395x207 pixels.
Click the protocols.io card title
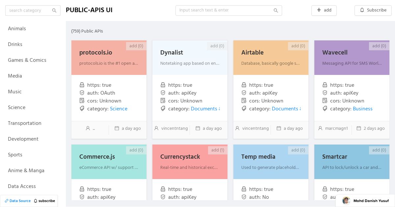(x=96, y=53)
